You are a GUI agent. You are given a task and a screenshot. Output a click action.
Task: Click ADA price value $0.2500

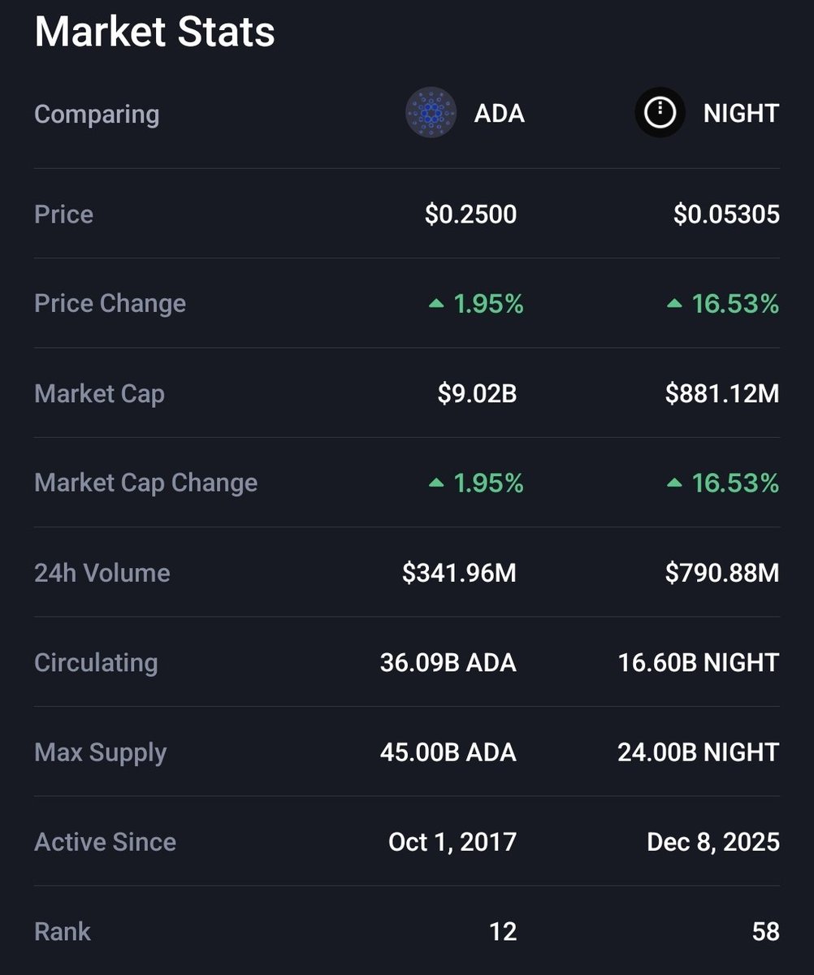[x=471, y=214]
